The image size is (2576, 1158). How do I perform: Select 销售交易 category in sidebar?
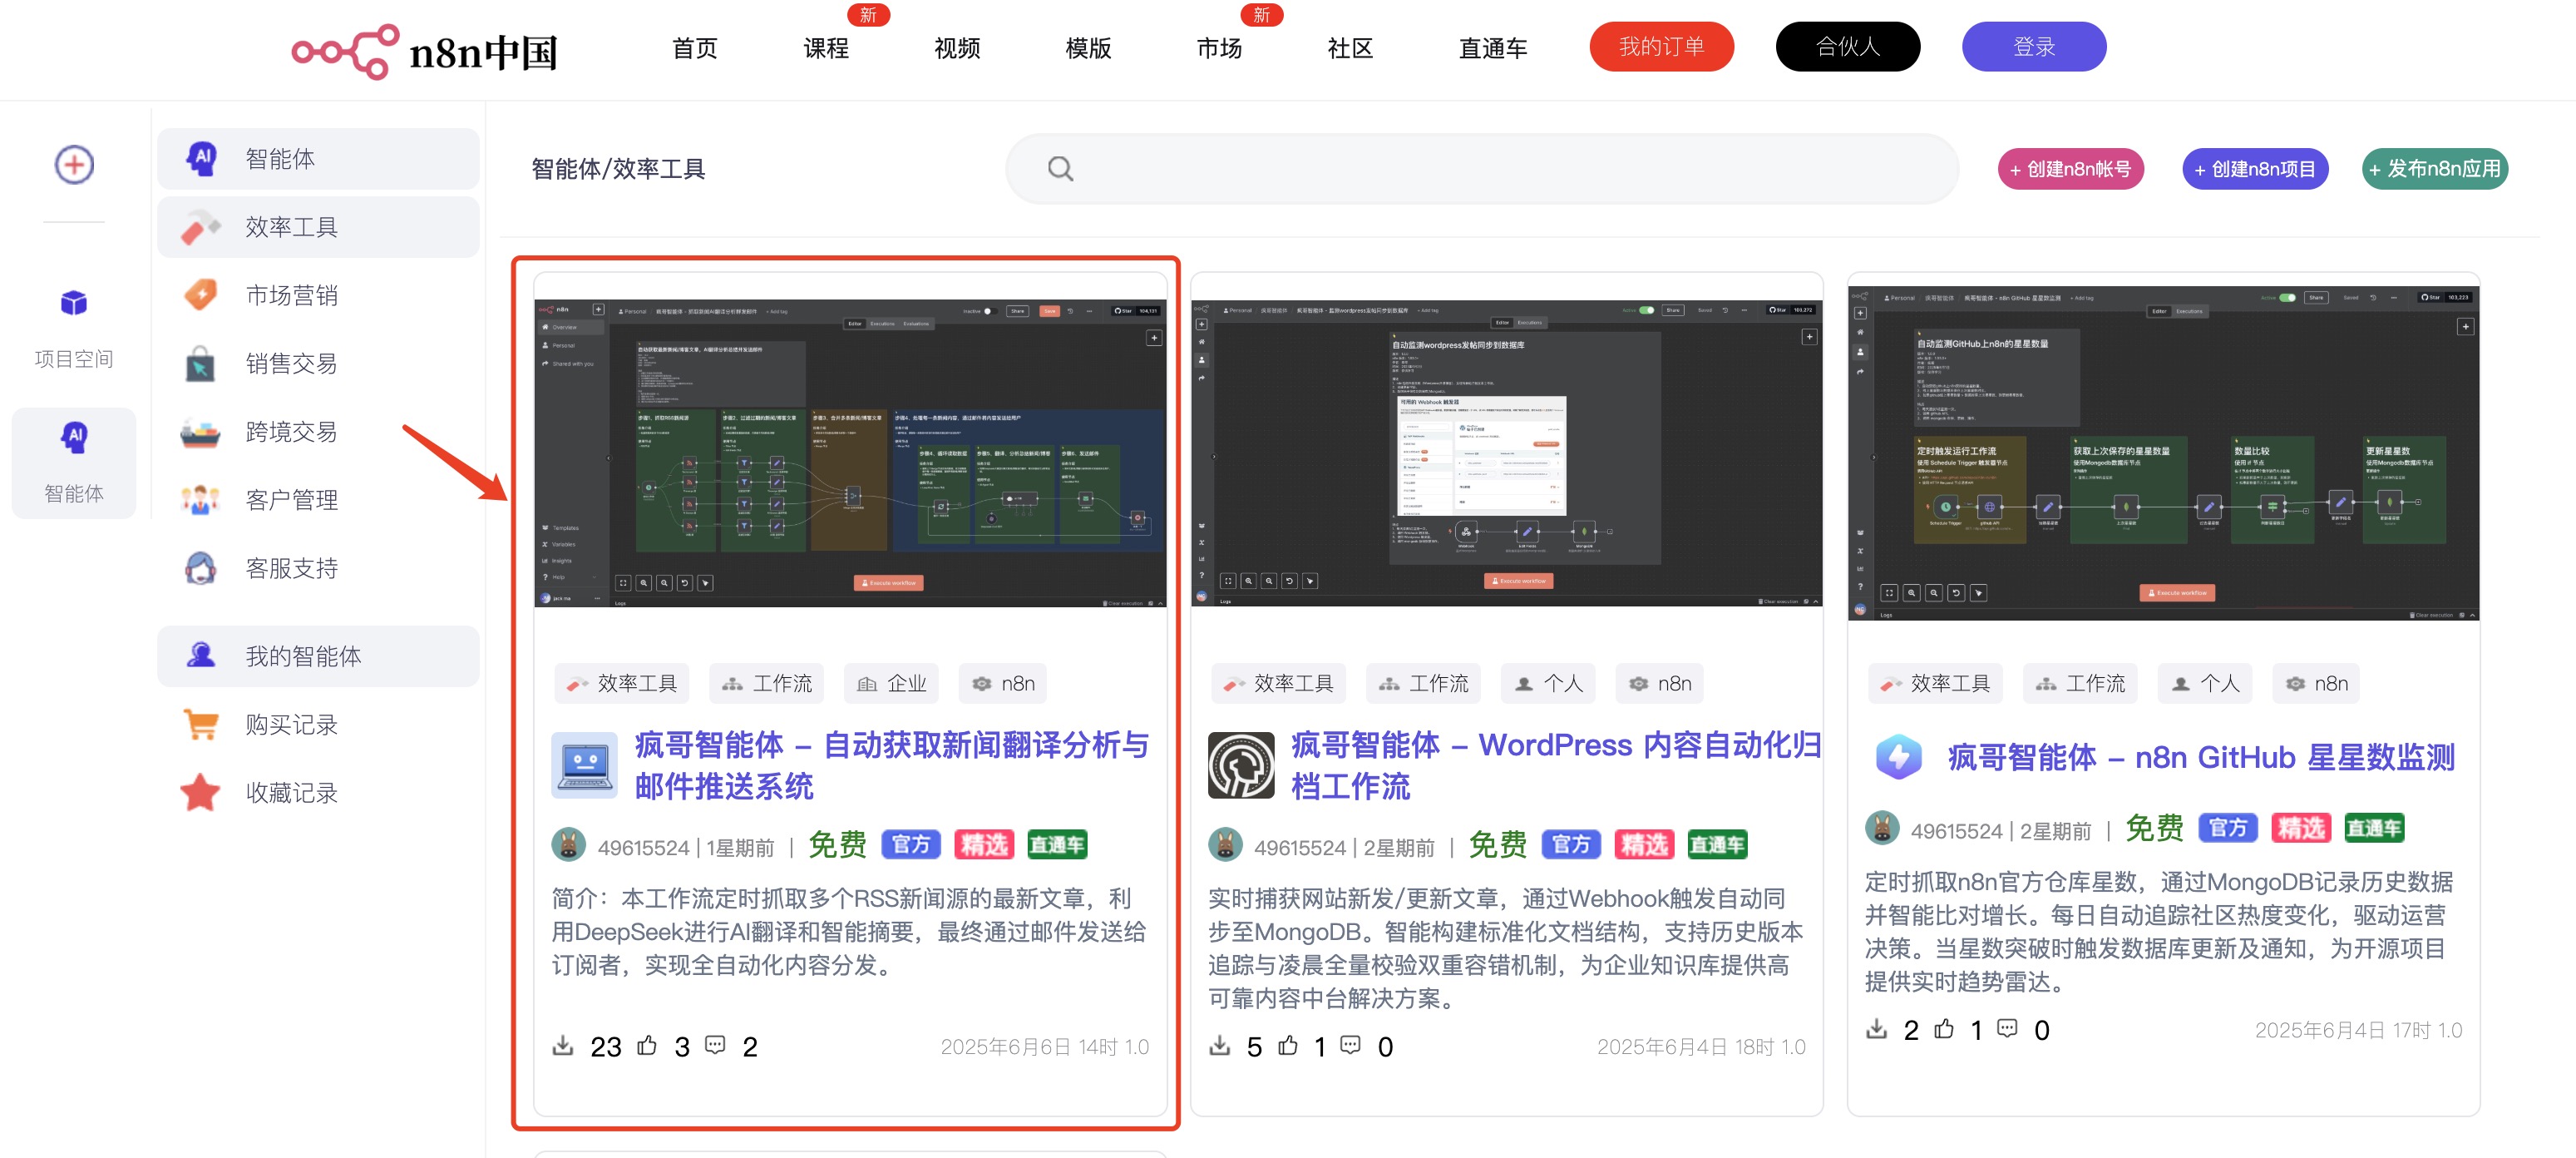point(318,364)
